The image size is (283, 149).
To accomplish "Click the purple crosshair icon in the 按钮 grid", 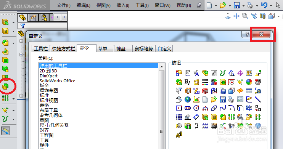I will pos(240,73).
